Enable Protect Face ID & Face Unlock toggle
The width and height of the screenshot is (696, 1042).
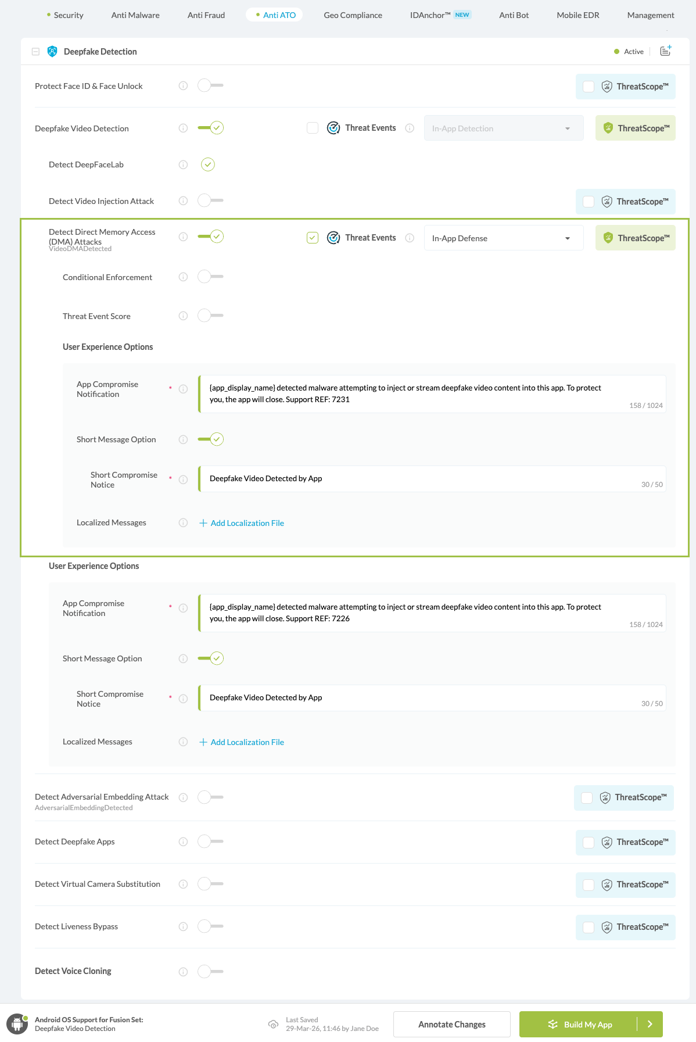tap(210, 85)
